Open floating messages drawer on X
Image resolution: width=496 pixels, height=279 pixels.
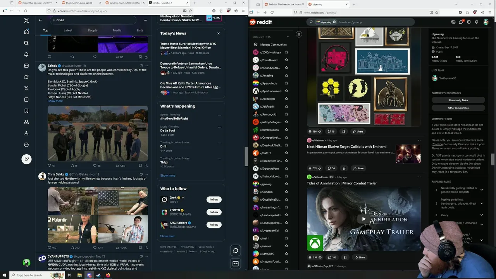click(x=235, y=263)
